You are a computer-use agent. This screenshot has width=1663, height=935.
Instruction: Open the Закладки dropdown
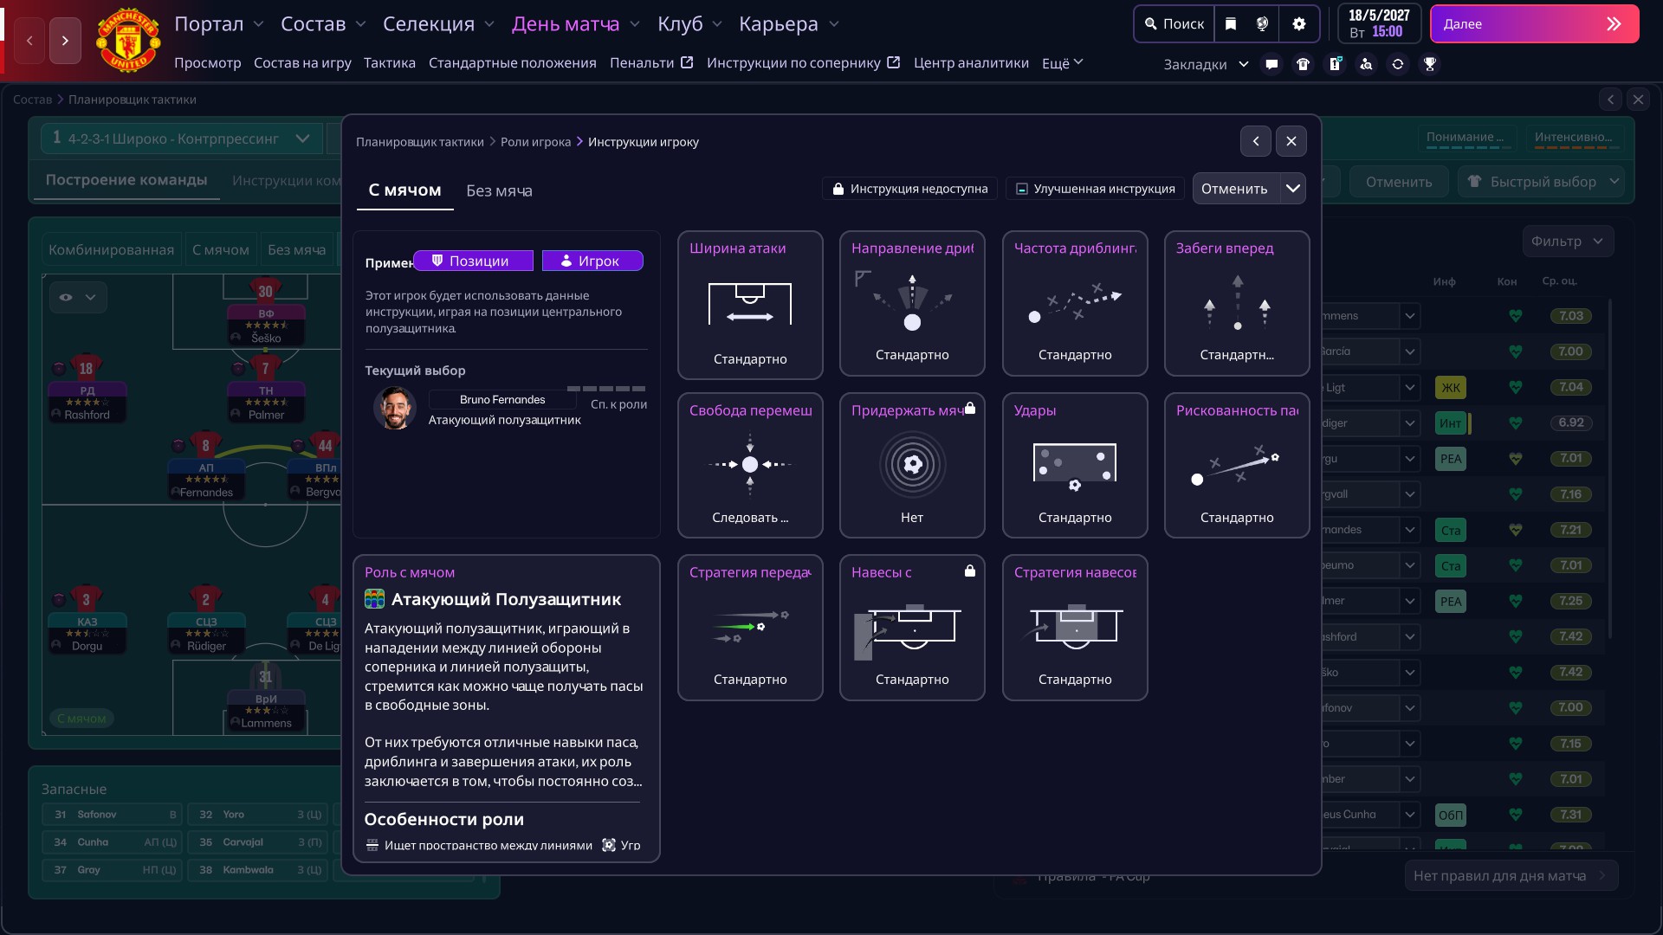(1205, 64)
